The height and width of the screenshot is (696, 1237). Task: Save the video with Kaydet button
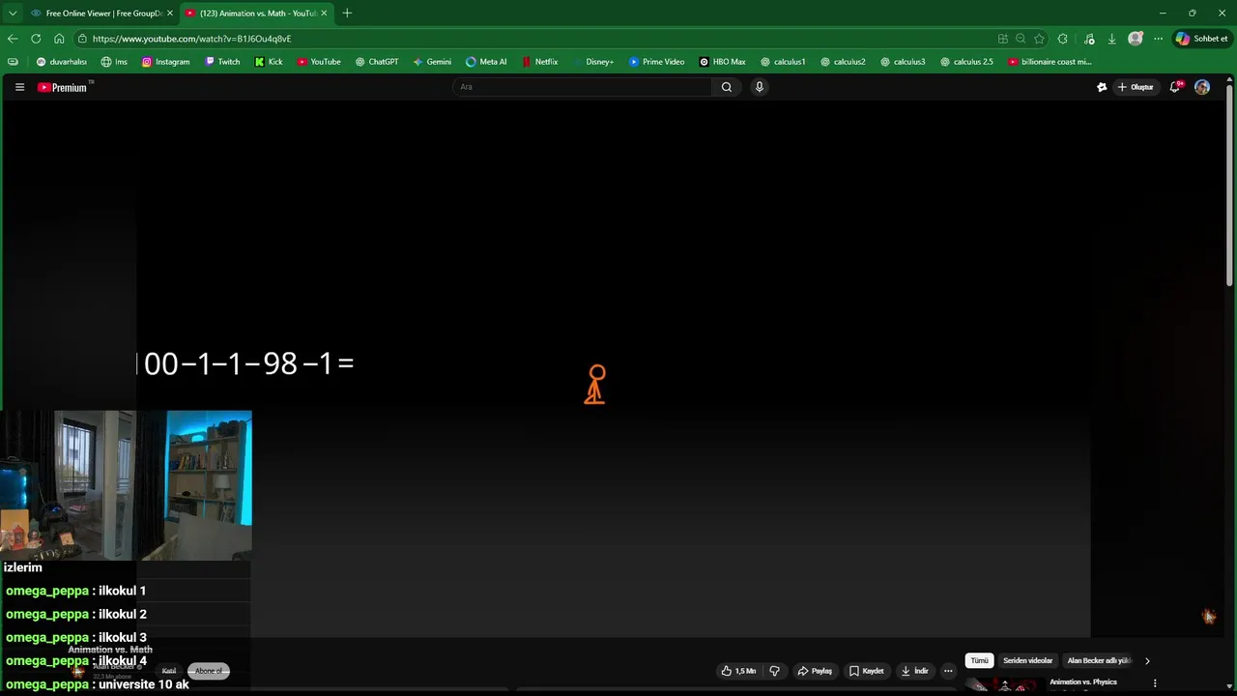pyautogui.click(x=867, y=671)
